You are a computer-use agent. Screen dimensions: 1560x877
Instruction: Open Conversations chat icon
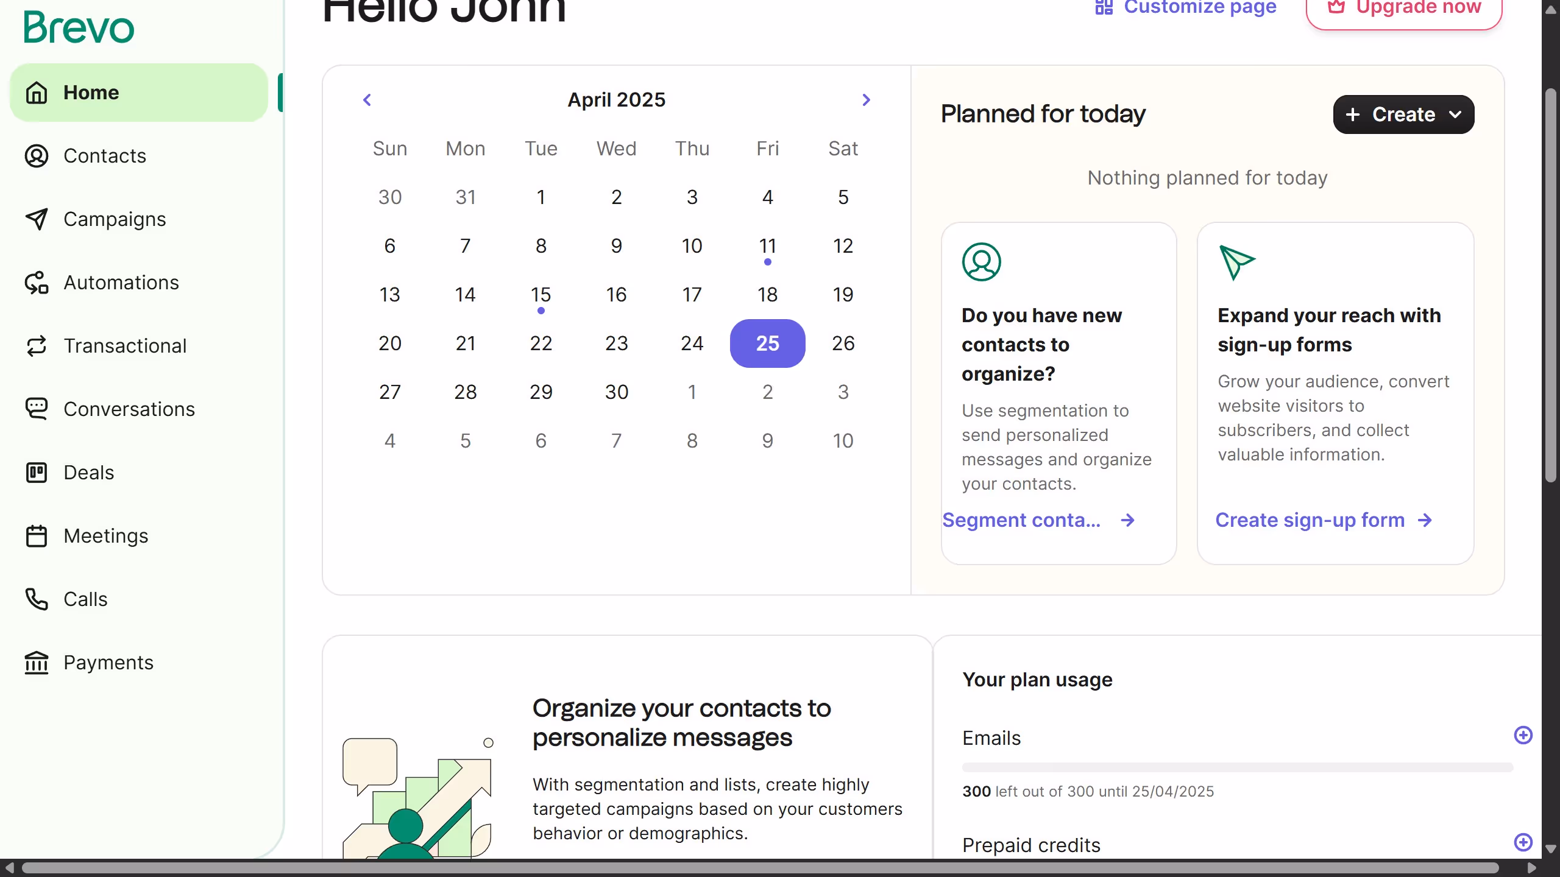pyautogui.click(x=37, y=409)
